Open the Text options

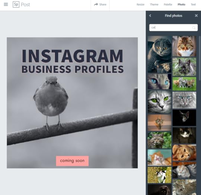click(x=193, y=4)
